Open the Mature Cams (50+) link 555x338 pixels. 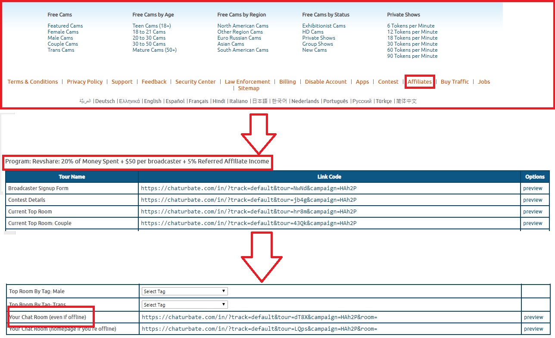coord(155,50)
